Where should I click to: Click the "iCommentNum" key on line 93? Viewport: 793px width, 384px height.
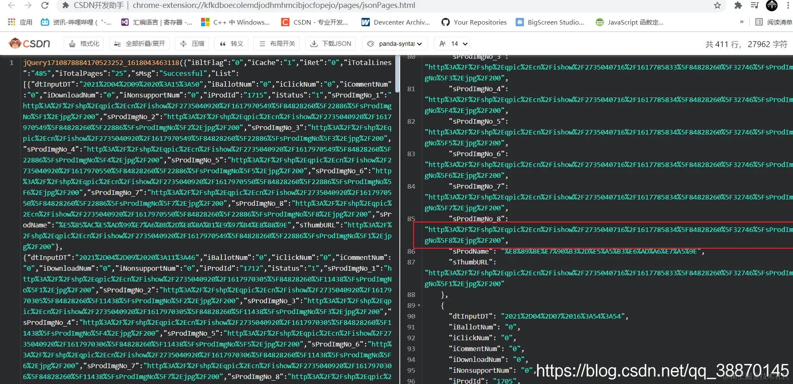475,349
